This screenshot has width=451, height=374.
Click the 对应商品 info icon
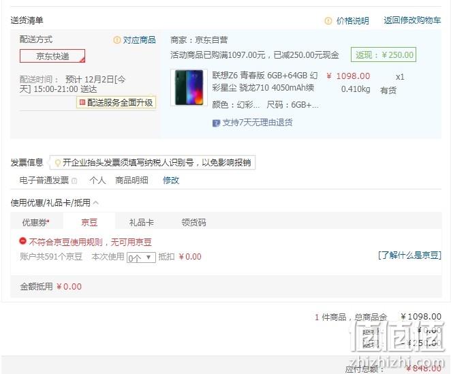coord(116,40)
